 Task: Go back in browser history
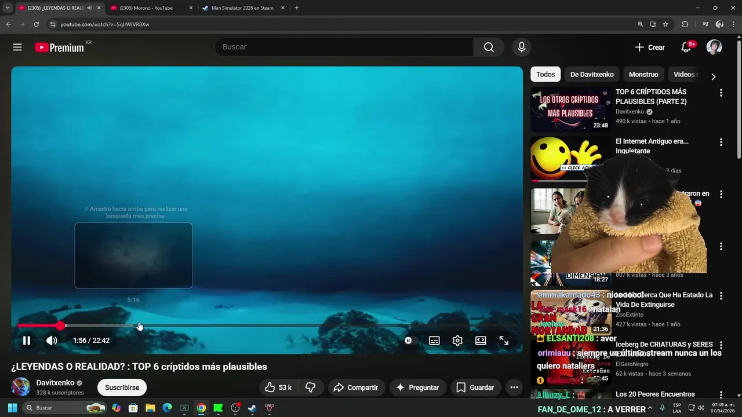[8, 24]
